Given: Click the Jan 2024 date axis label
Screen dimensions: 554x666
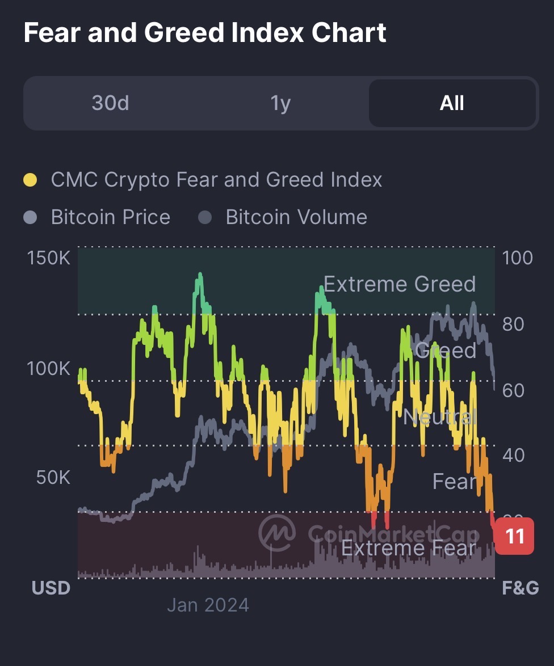Looking at the screenshot, I should coord(208,605).
